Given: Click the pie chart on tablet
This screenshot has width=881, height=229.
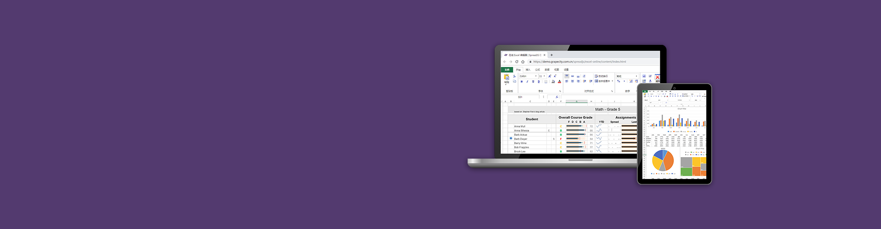Looking at the screenshot, I should click(x=663, y=161).
